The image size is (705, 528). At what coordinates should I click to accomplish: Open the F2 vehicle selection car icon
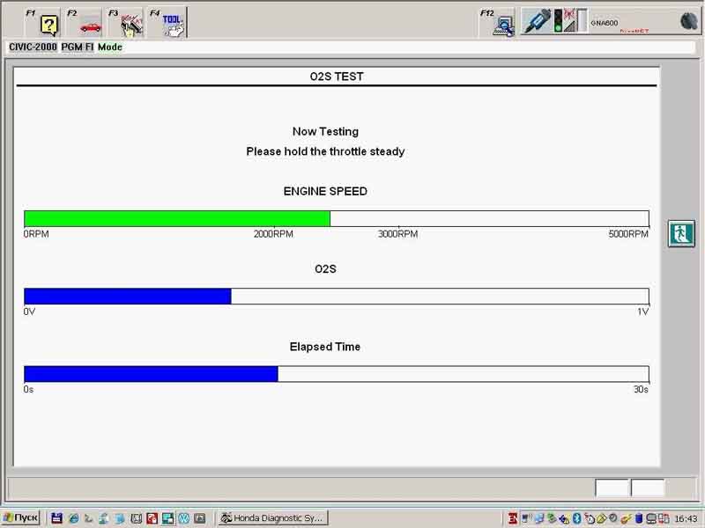pyautogui.click(x=91, y=24)
